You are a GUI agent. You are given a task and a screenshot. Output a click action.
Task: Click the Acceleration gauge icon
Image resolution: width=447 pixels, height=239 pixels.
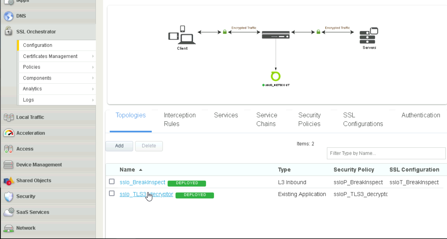point(8,133)
